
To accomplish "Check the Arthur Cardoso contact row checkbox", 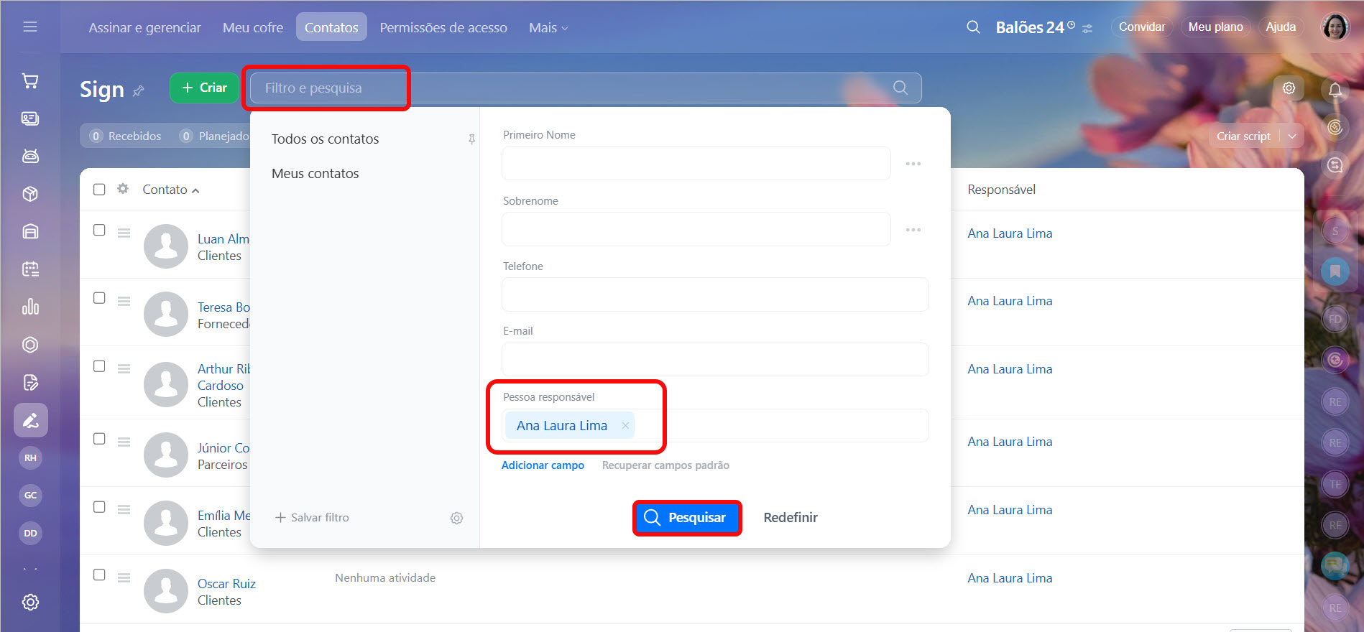I will 99,366.
